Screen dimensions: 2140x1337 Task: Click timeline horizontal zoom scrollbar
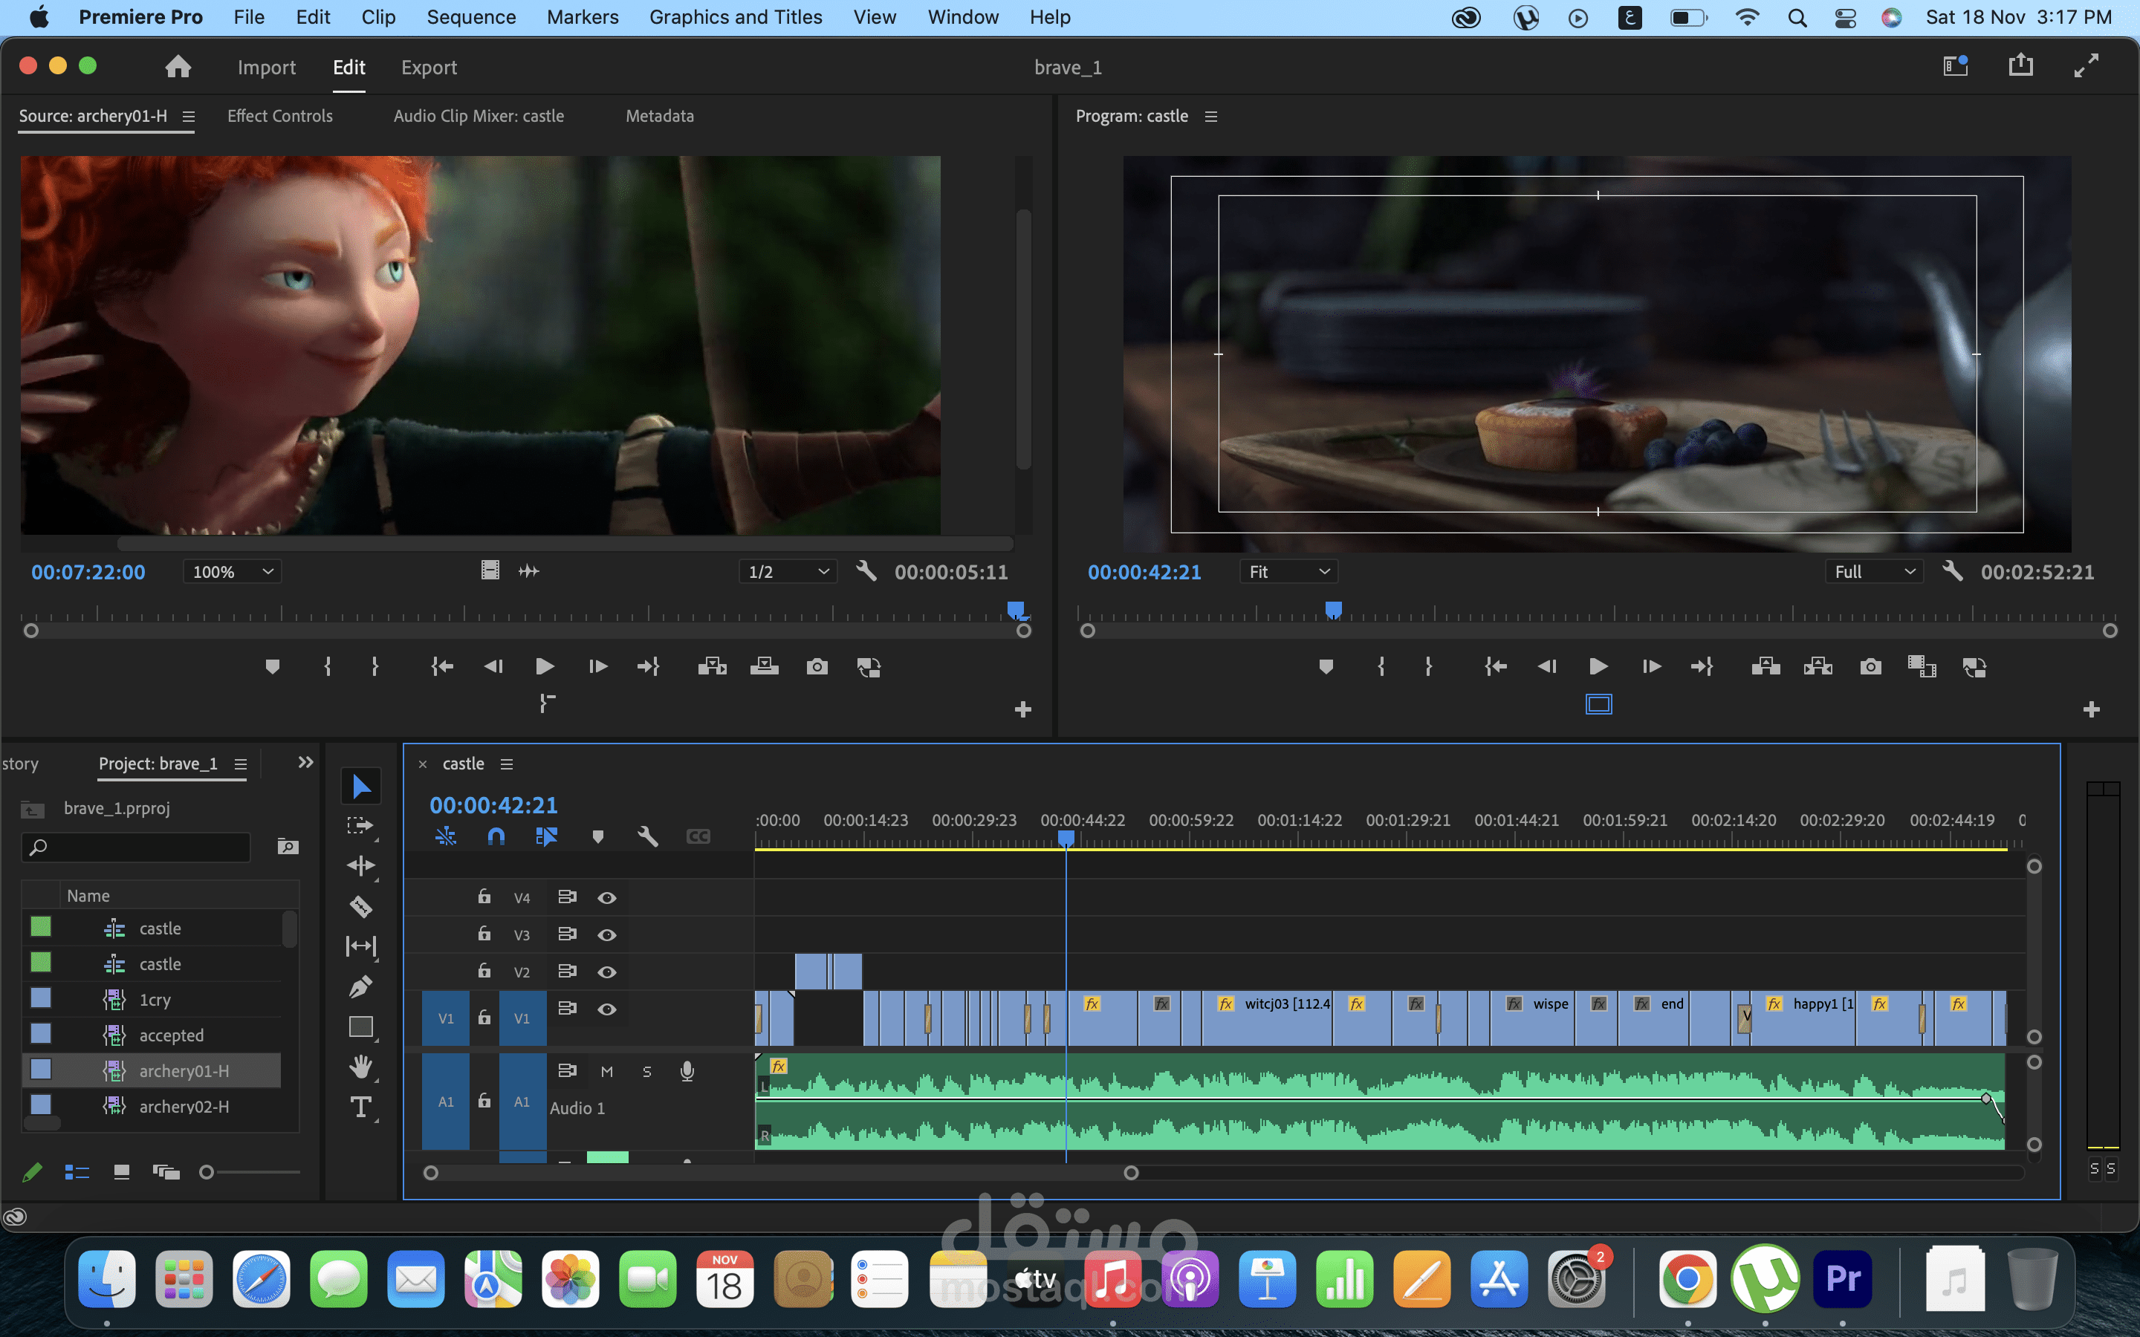tap(780, 1173)
